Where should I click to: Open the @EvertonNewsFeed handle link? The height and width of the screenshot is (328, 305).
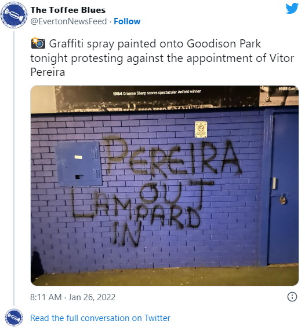[69, 21]
